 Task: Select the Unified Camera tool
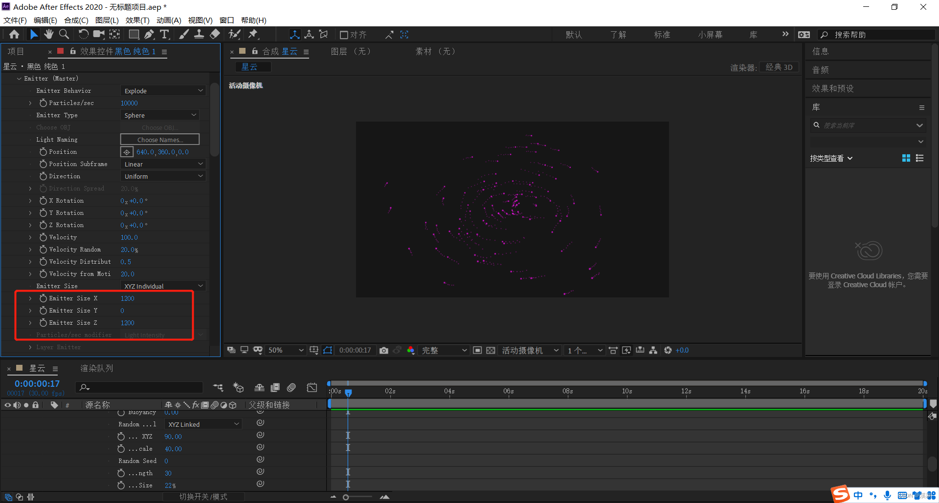(99, 34)
